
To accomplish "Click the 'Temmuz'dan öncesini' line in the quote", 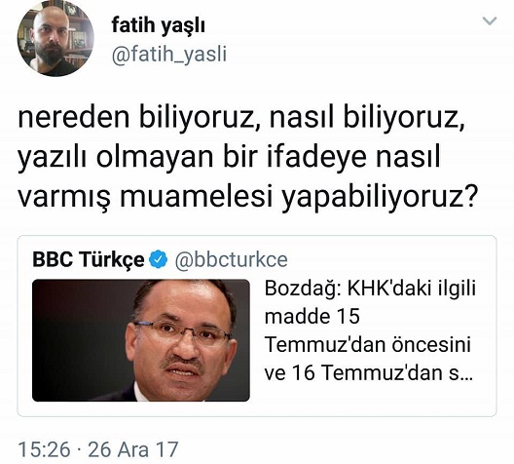I will (x=368, y=344).
